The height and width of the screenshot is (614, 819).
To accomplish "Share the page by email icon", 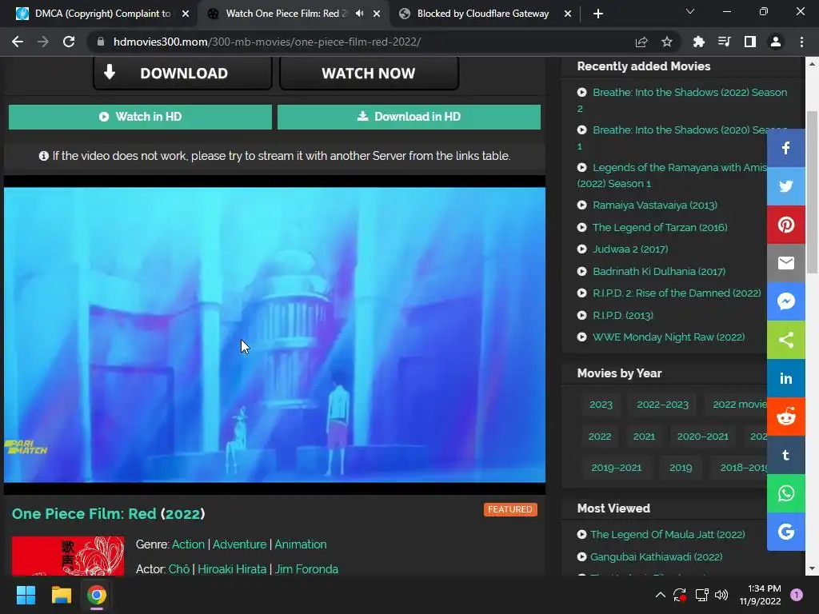I will [785, 263].
